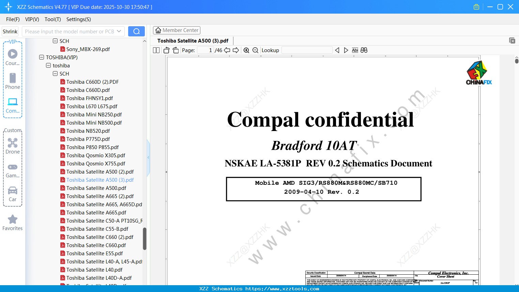Viewport: 519px width, 292px height.
Task: Open the Settings(S) menu
Action: coord(79,19)
